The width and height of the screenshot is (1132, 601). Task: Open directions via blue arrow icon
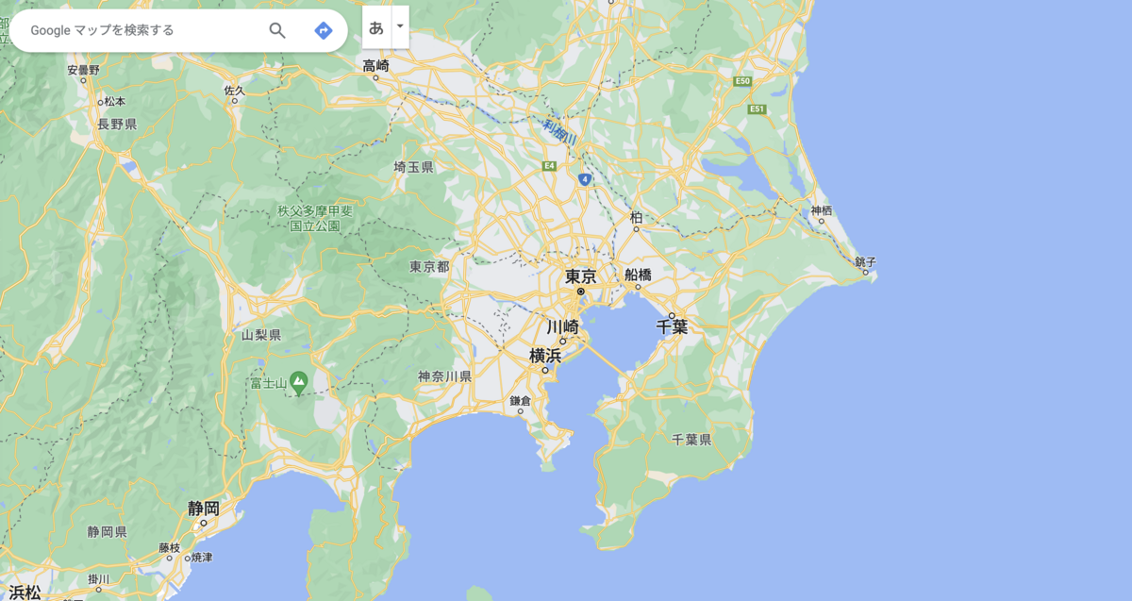point(324,30)
